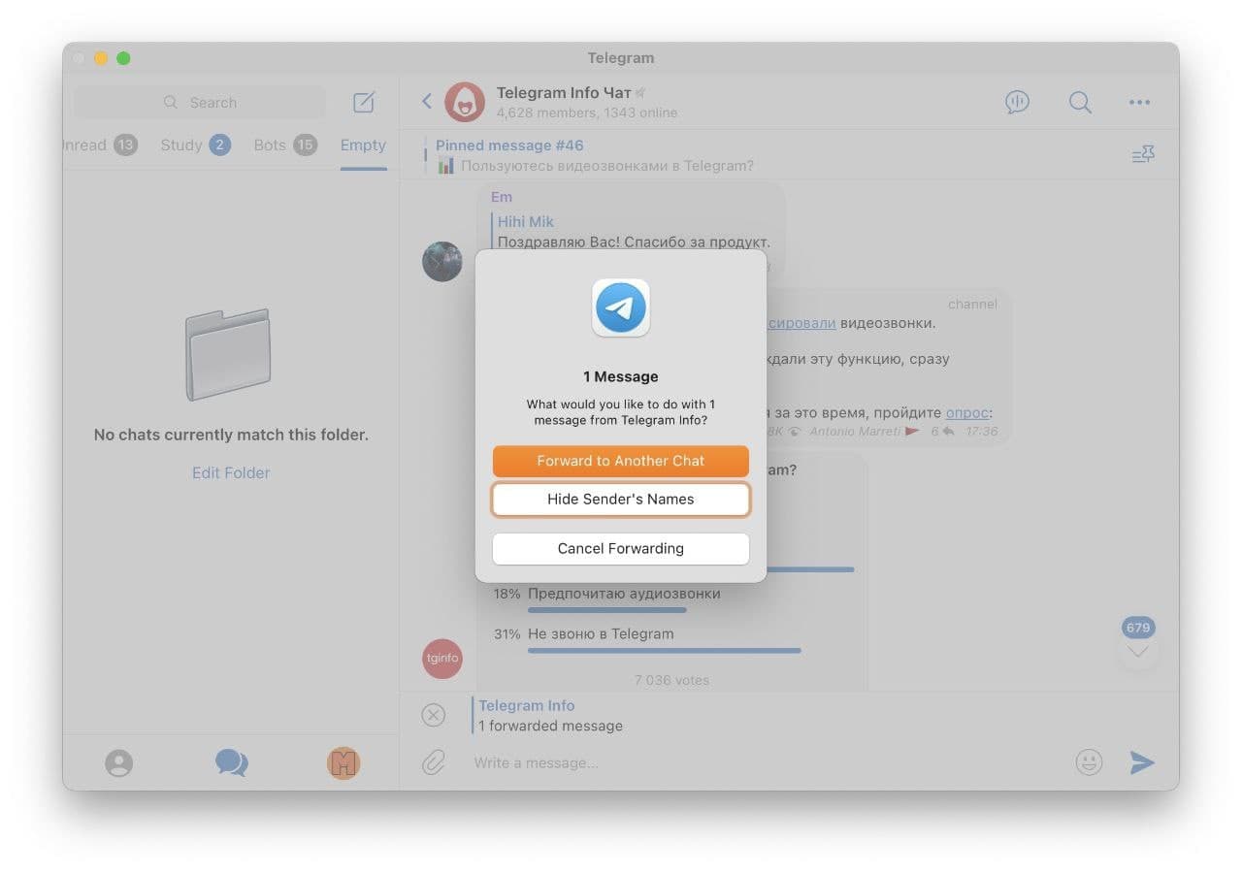Click Telegram Info forwarded message preview
This screenshot has height=873, width=1242.
(x=550, y=716)
